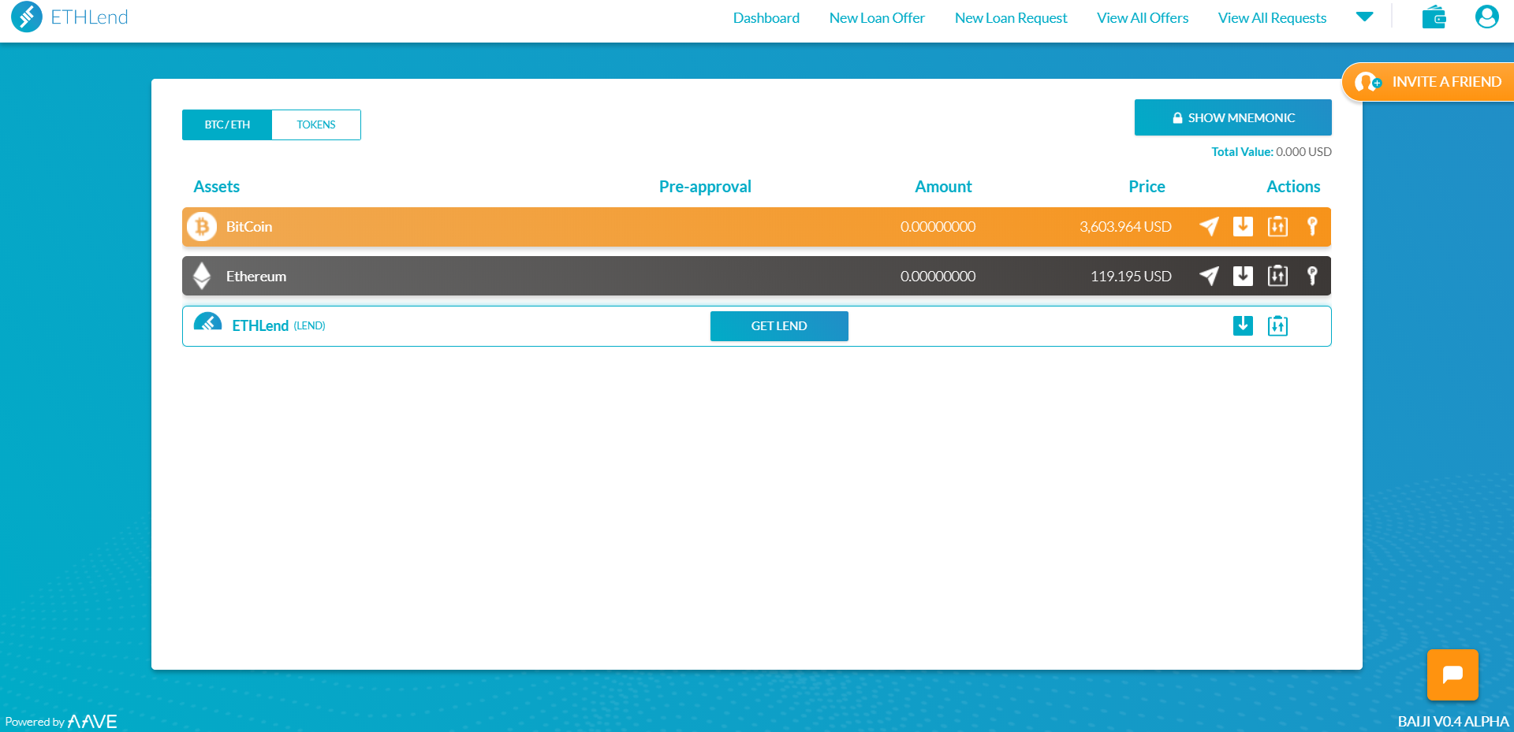
Task: Click transactions clipboard icon for ETHLend
Action: (1278, 325)
